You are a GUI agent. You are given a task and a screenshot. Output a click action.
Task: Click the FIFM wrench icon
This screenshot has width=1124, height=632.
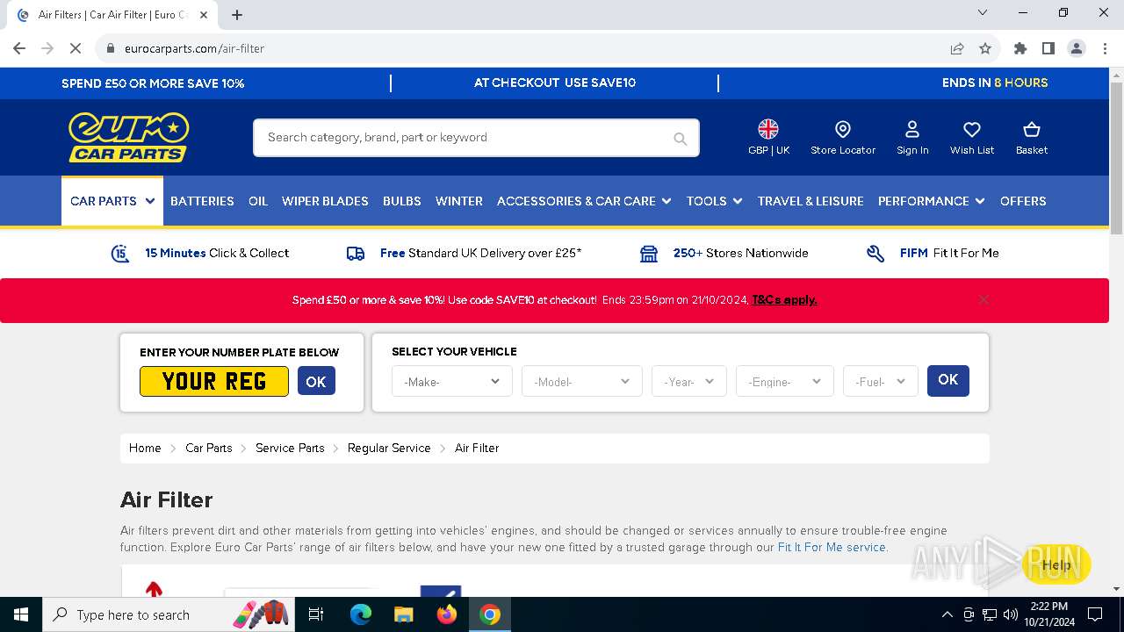click(875, 254)
